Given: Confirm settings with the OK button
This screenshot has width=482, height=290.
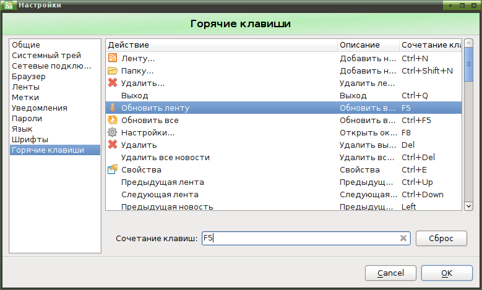Looking at the screenshot, I should (x=447, y=273).
